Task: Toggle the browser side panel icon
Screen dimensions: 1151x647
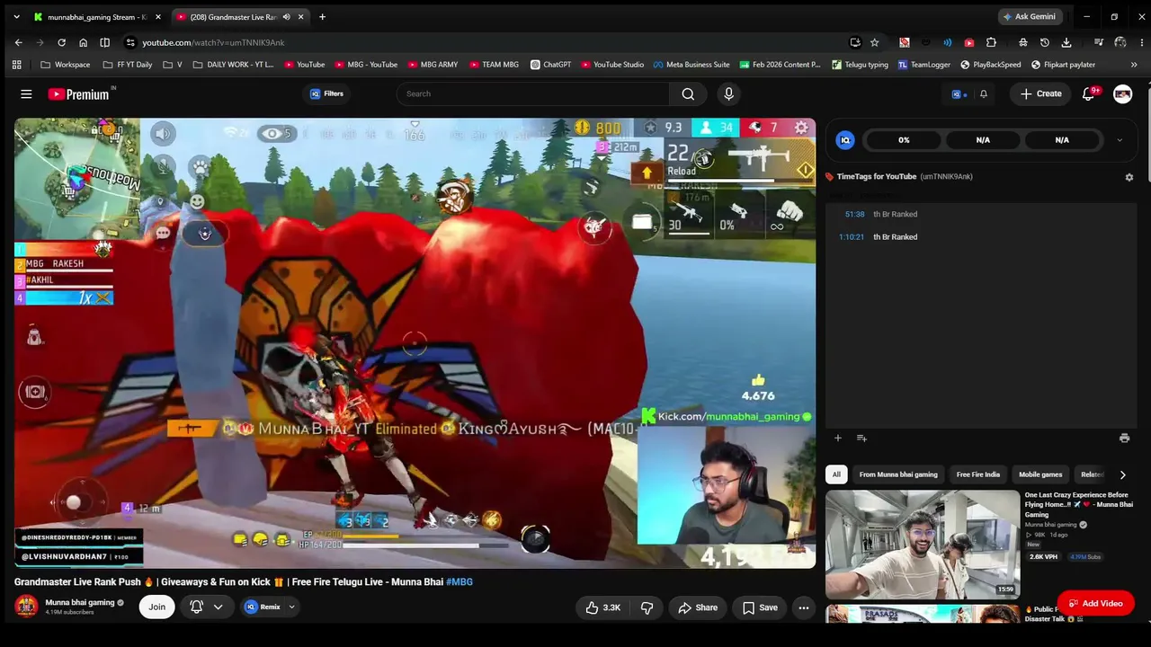Action: pos(104,42)
